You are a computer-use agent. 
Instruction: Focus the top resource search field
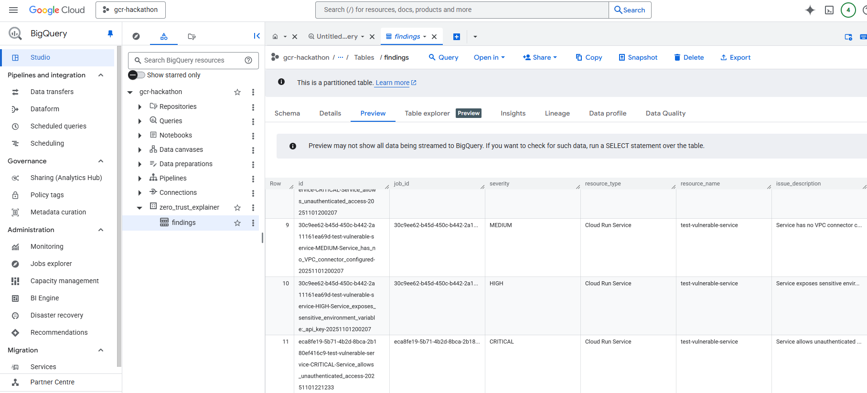[462, 10]
